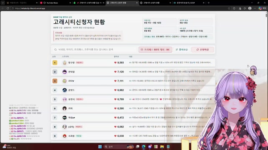The width and height of the screenshot is (268, 150).
Task: Open a new browser tab
Action: click(x=209, y=3)
